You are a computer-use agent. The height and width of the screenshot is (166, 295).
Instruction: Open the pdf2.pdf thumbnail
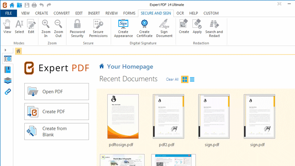point(169,117)
